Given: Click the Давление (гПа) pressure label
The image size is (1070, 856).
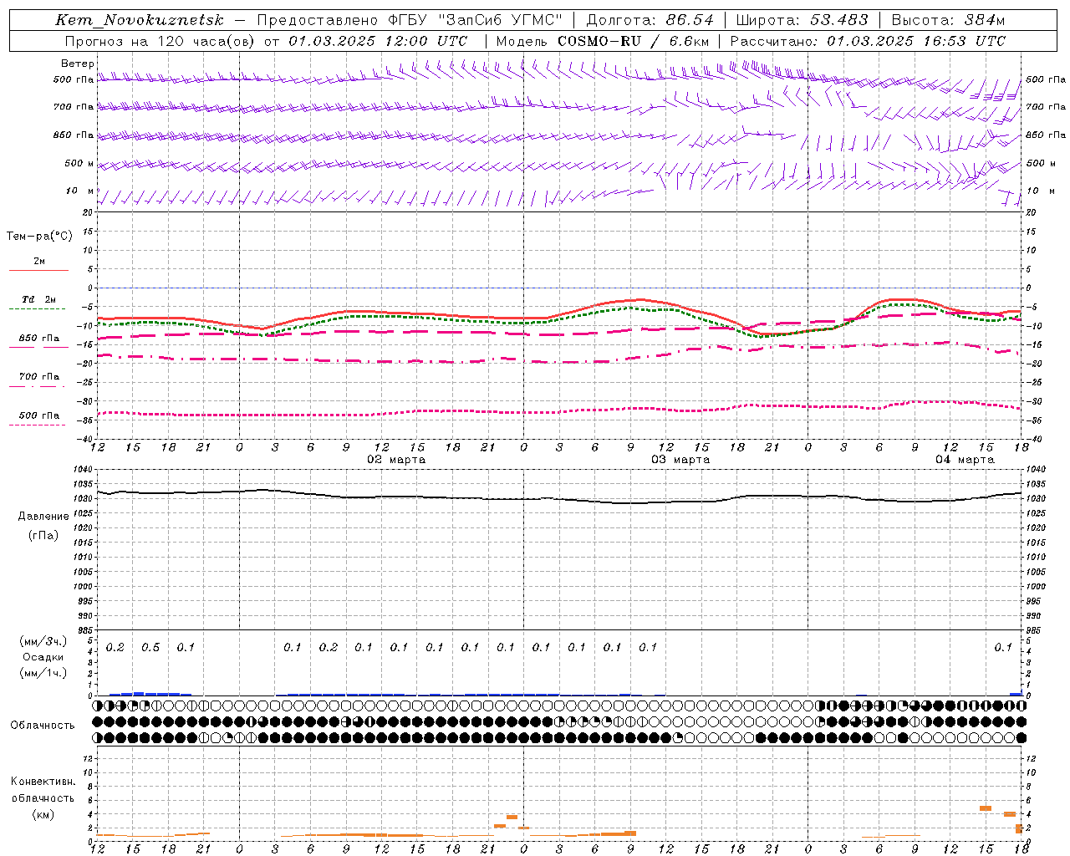Looking at the screenshot, I should [x=43, y=526].
